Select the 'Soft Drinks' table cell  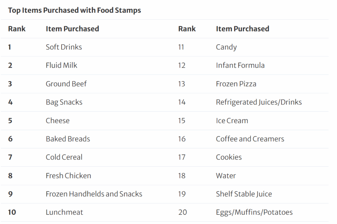pyautogui.click(x=64, y=47)
